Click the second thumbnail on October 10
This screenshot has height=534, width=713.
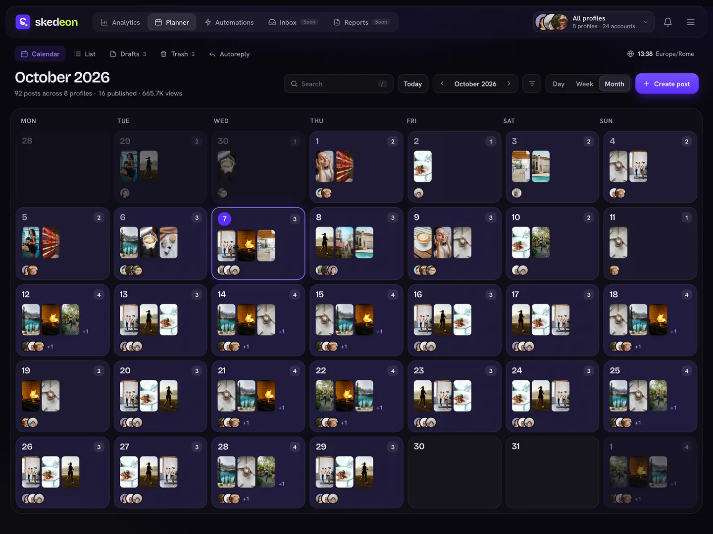point(540,242)
